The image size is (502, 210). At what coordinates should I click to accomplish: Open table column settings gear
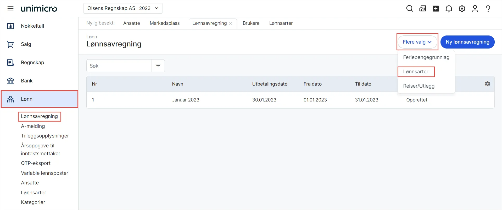pos(488,84)
